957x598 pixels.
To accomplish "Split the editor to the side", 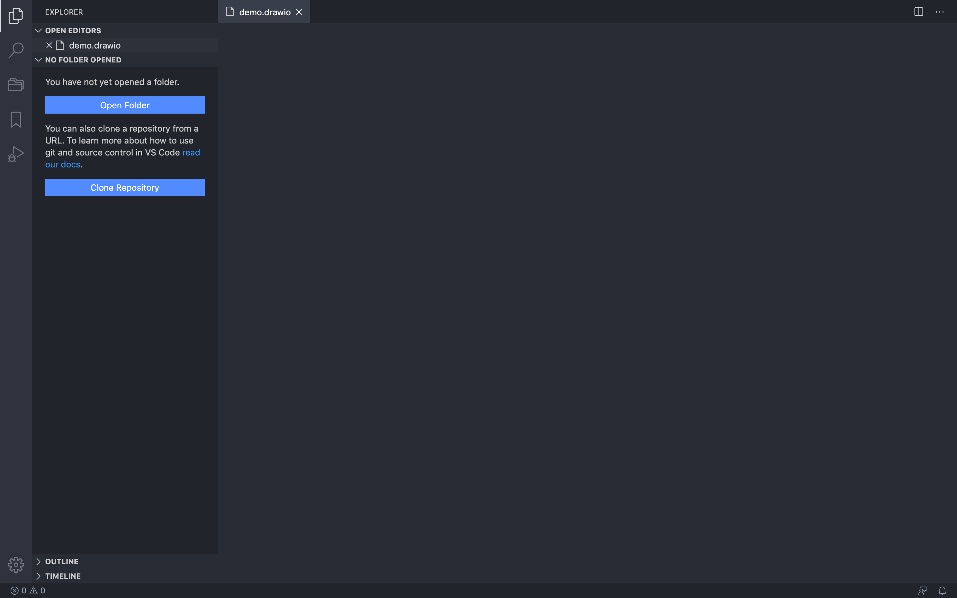I will point(918,12).
